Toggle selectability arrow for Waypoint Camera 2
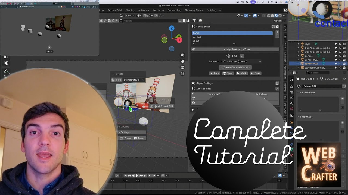 [336, 67]
